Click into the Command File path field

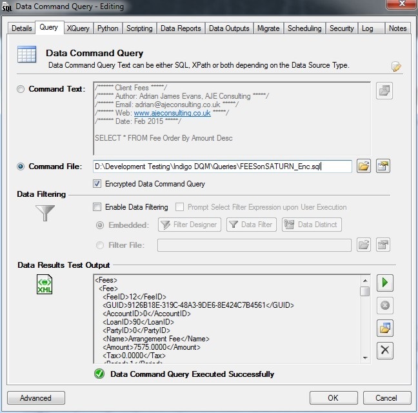pos(222,166)
